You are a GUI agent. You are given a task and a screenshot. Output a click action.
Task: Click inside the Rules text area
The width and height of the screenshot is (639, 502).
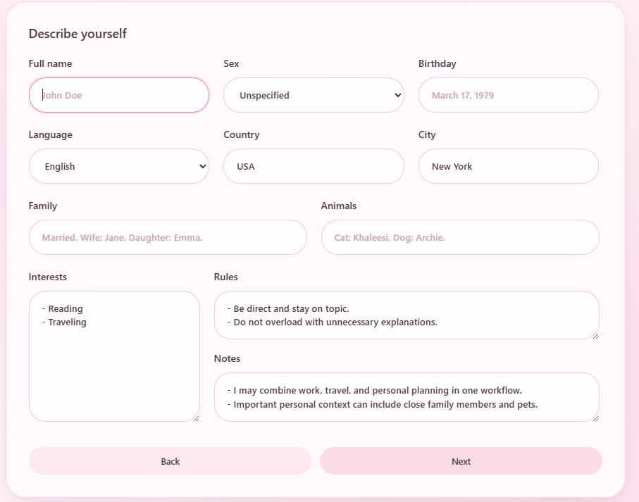click(x=406, y=315)
